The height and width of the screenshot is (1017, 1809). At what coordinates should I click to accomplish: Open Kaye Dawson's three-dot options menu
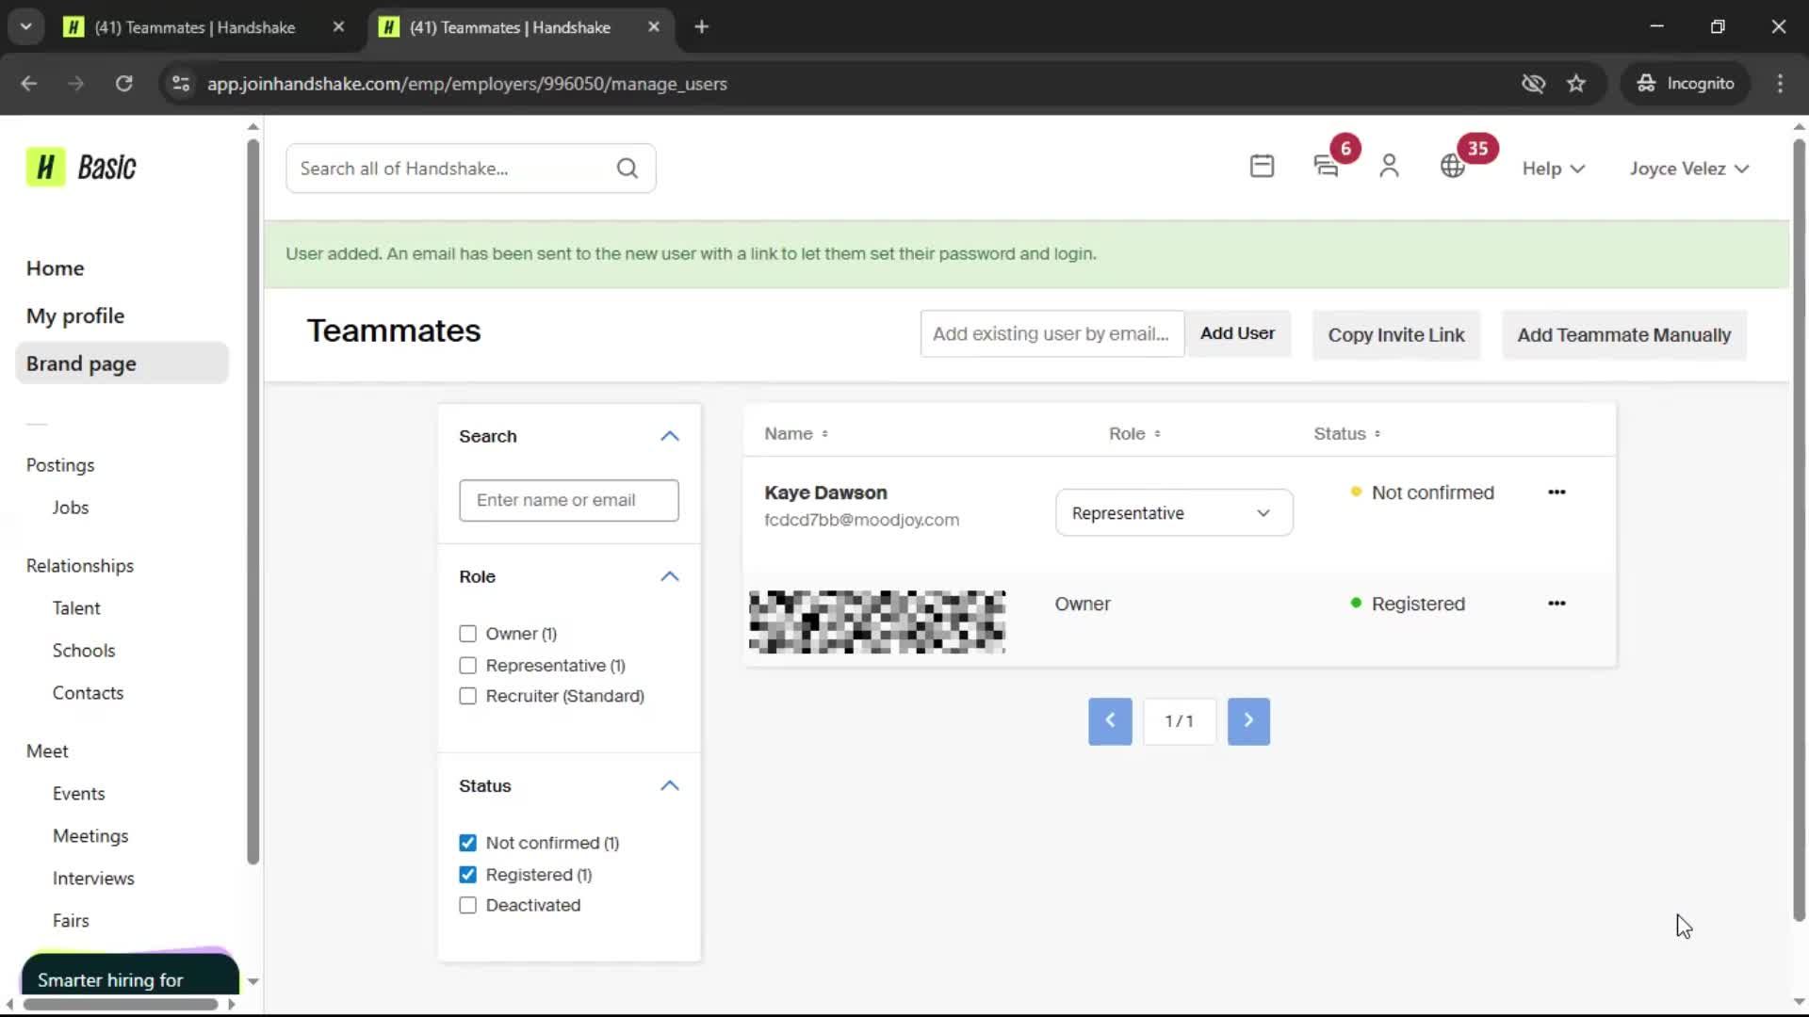click(1556, 492)
